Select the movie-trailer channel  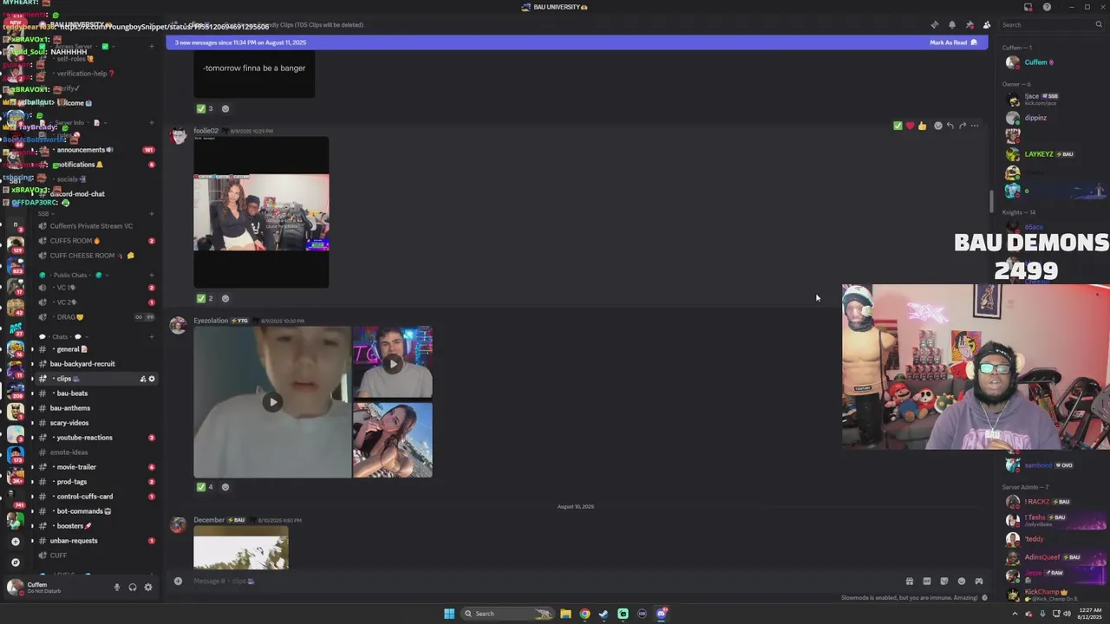tap(95, 467)
